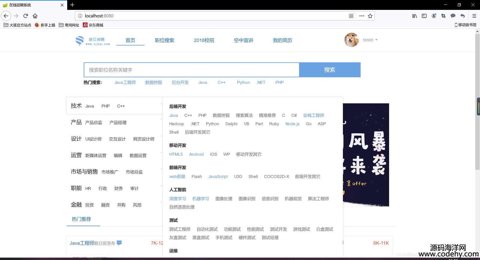Click the undo arrow toolbar icon

coord(463,16)
